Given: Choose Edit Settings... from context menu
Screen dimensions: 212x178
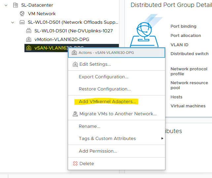Looking at the screenshot, I should (117, 64).
